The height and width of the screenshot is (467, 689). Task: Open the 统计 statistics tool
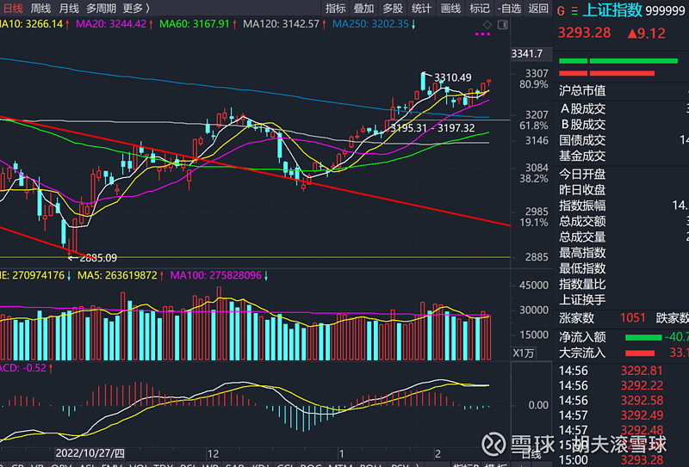[421, 9]
